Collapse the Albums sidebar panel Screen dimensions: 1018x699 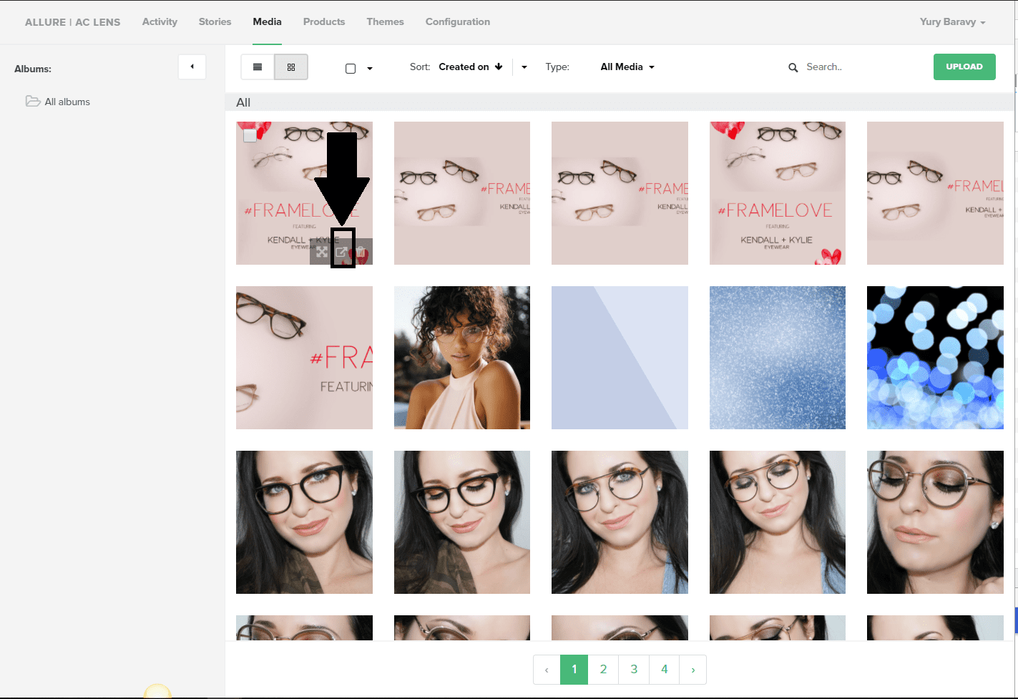pyautogui.click(x=192, y=67)
